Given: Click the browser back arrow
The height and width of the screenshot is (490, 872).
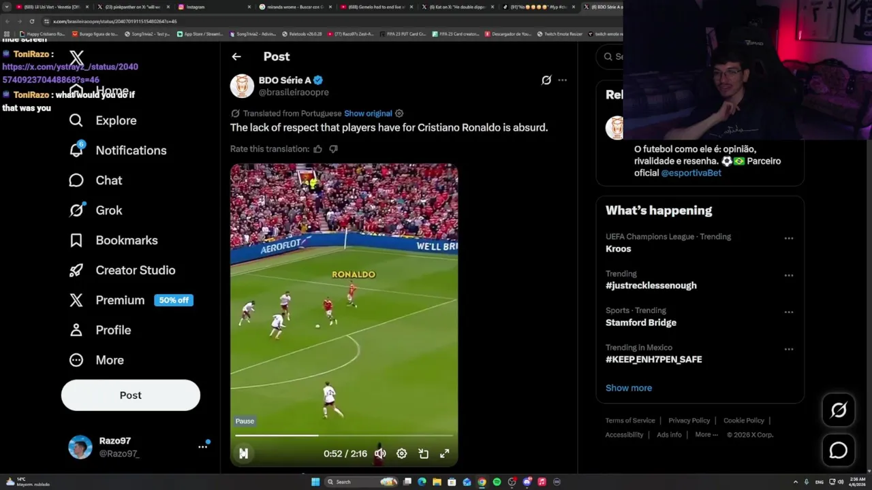Looking at the screenshot, I should click(7, 21).
